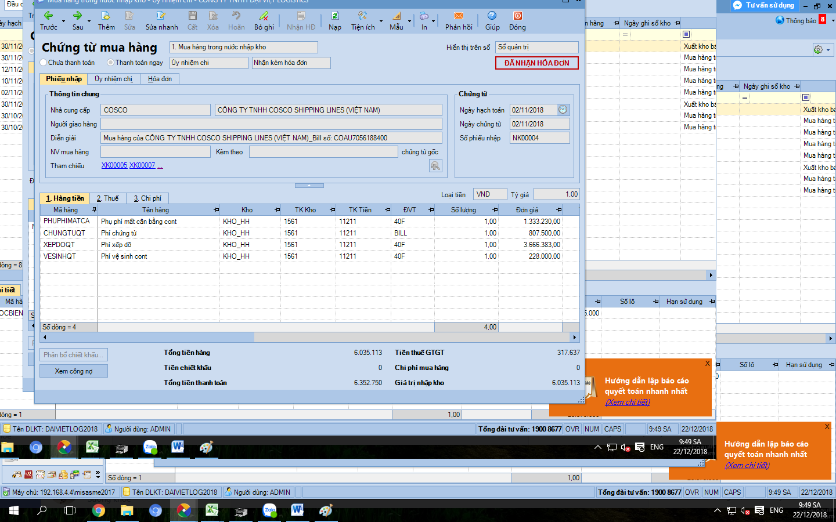
Task: Click the ĐÃ NHẬN HÓA ĐƠN button
Action: [x=537, y=63]
